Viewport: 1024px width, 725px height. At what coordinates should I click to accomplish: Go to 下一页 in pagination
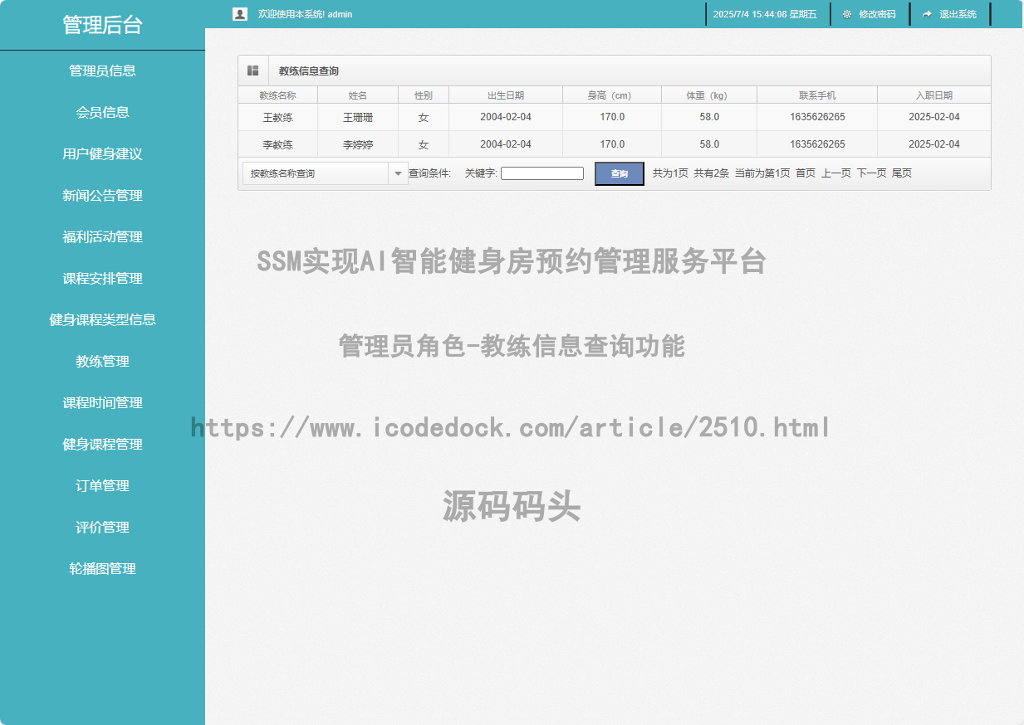(x=872, y=173)
